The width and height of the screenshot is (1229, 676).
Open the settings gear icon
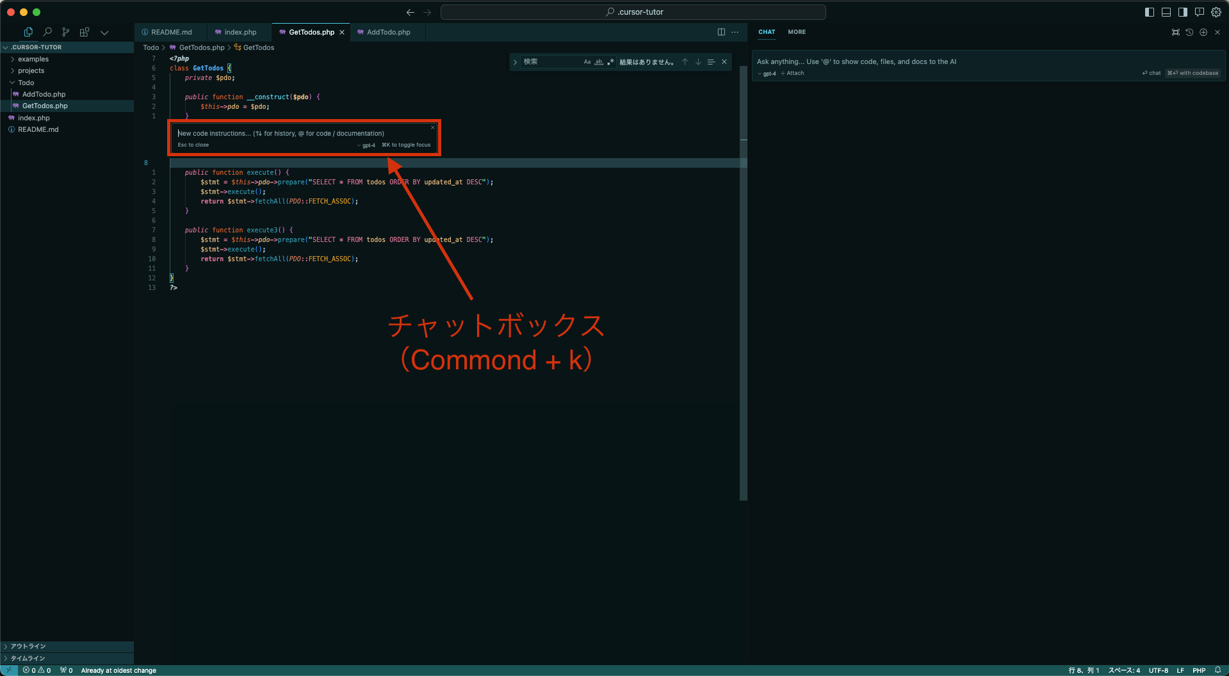1216,12
